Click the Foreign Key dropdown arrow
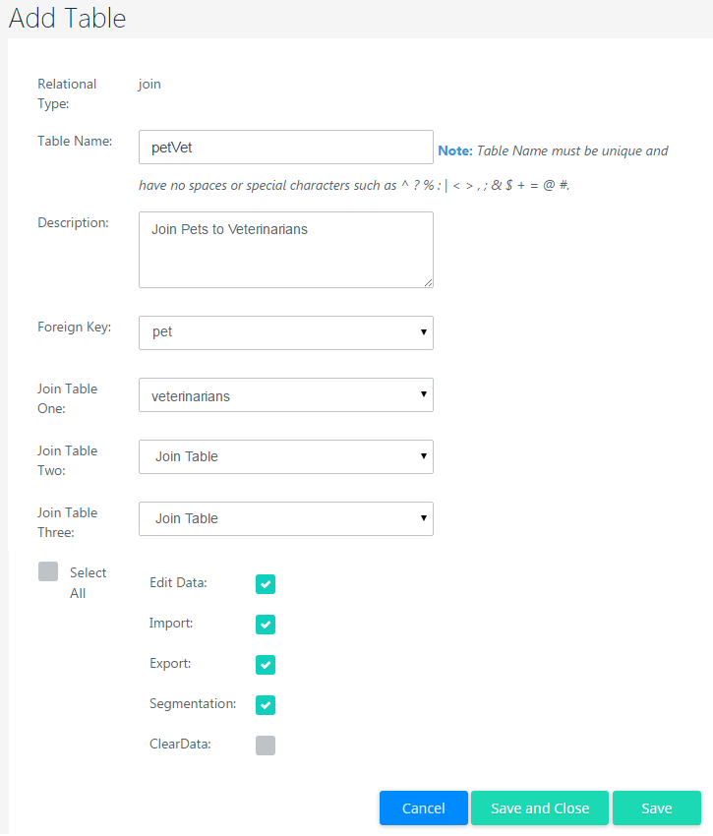This screenshot has width=713, height=836. click(423, 332)
